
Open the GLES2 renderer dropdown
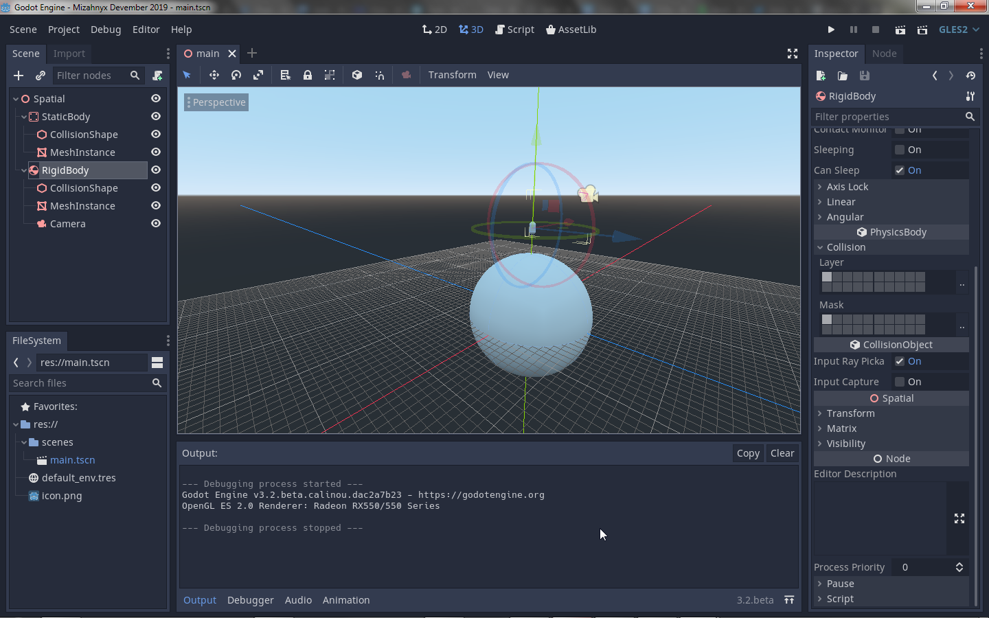pos(959,30)
